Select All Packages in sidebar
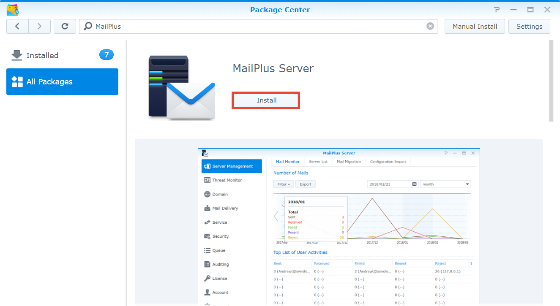Viewport: 560px width, 306px height. click(62, 81)
